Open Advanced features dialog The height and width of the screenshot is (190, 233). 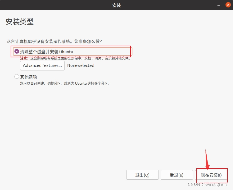tap(42, 65)
